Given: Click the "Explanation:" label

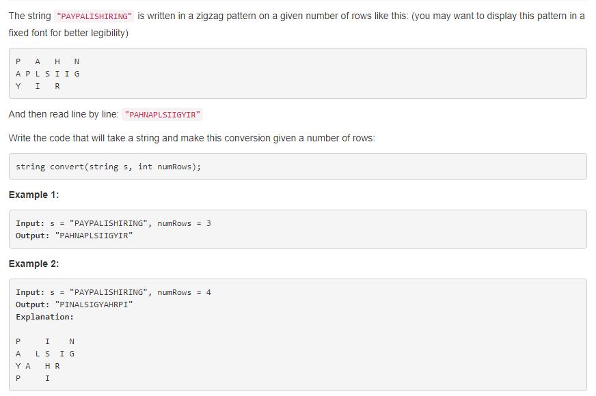Looking at the screenshot, I should (x=44, y=317).
